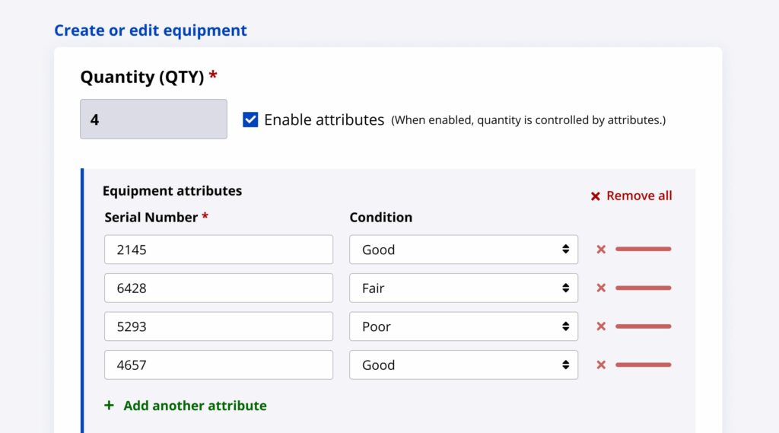Click the red X icon before Remove all
This screenshot has height=433, width=779.
pyautogui.click(x=596, y=196)
